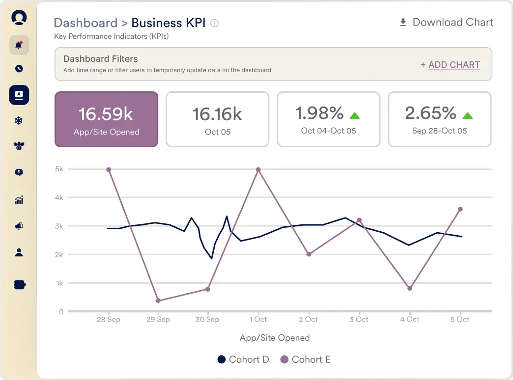
Task: Open the spider web network icon
Action: 19,121
